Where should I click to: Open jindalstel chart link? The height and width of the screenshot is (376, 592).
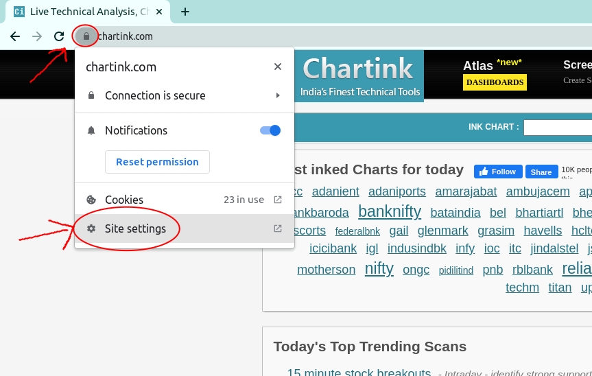pyautogui.click(x=554, y=248)
